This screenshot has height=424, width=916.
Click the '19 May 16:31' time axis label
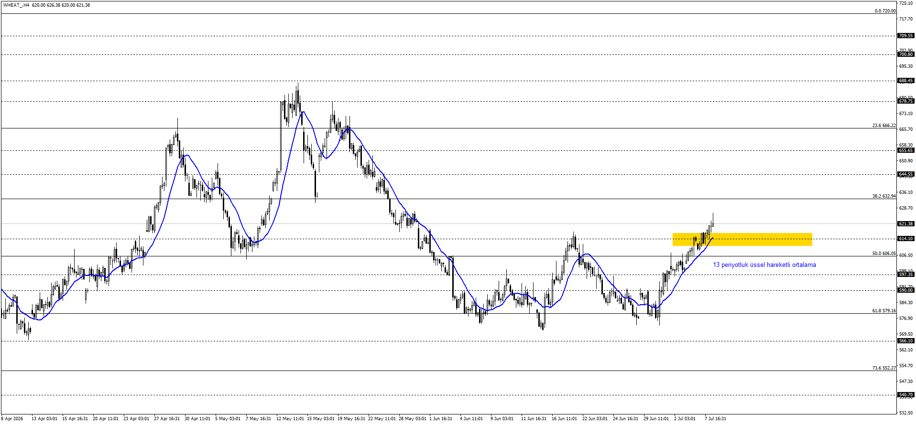[x=351, y=419]
